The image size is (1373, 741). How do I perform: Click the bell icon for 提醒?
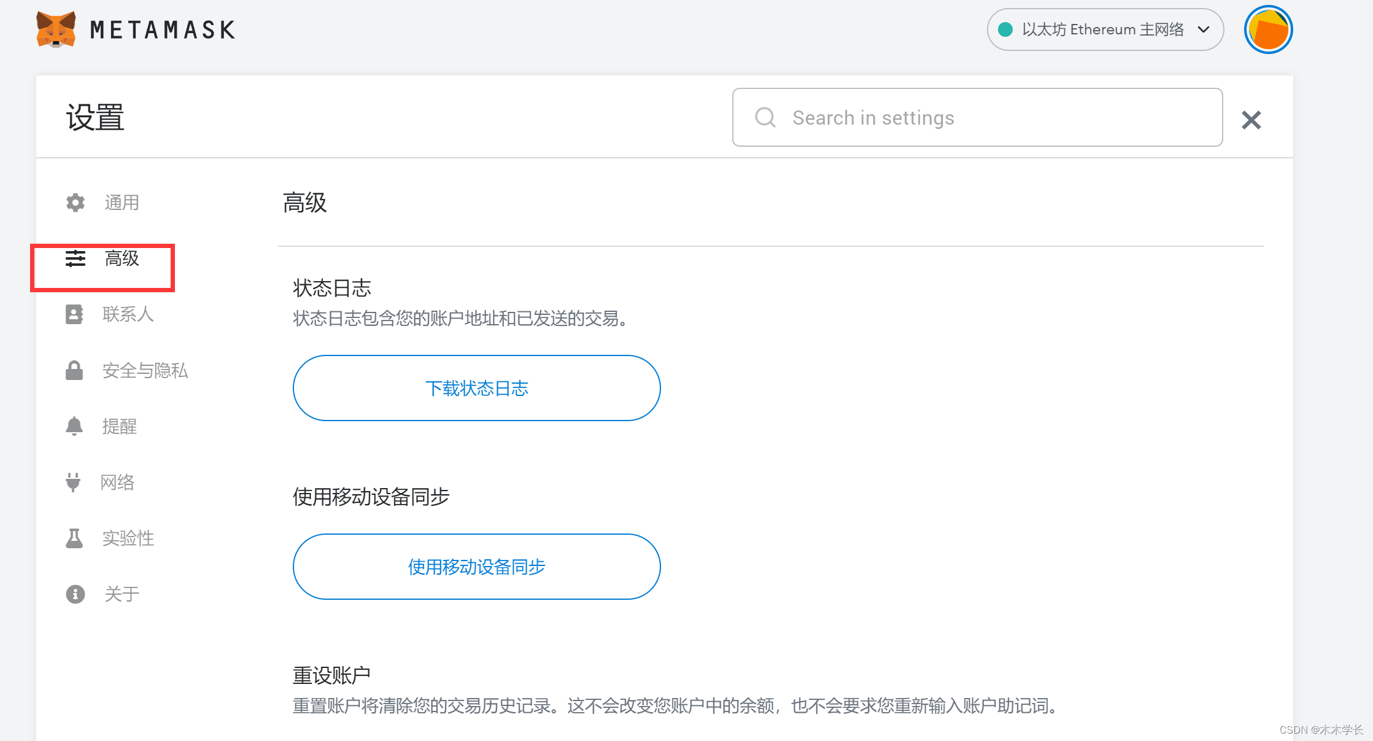(74, 426)
